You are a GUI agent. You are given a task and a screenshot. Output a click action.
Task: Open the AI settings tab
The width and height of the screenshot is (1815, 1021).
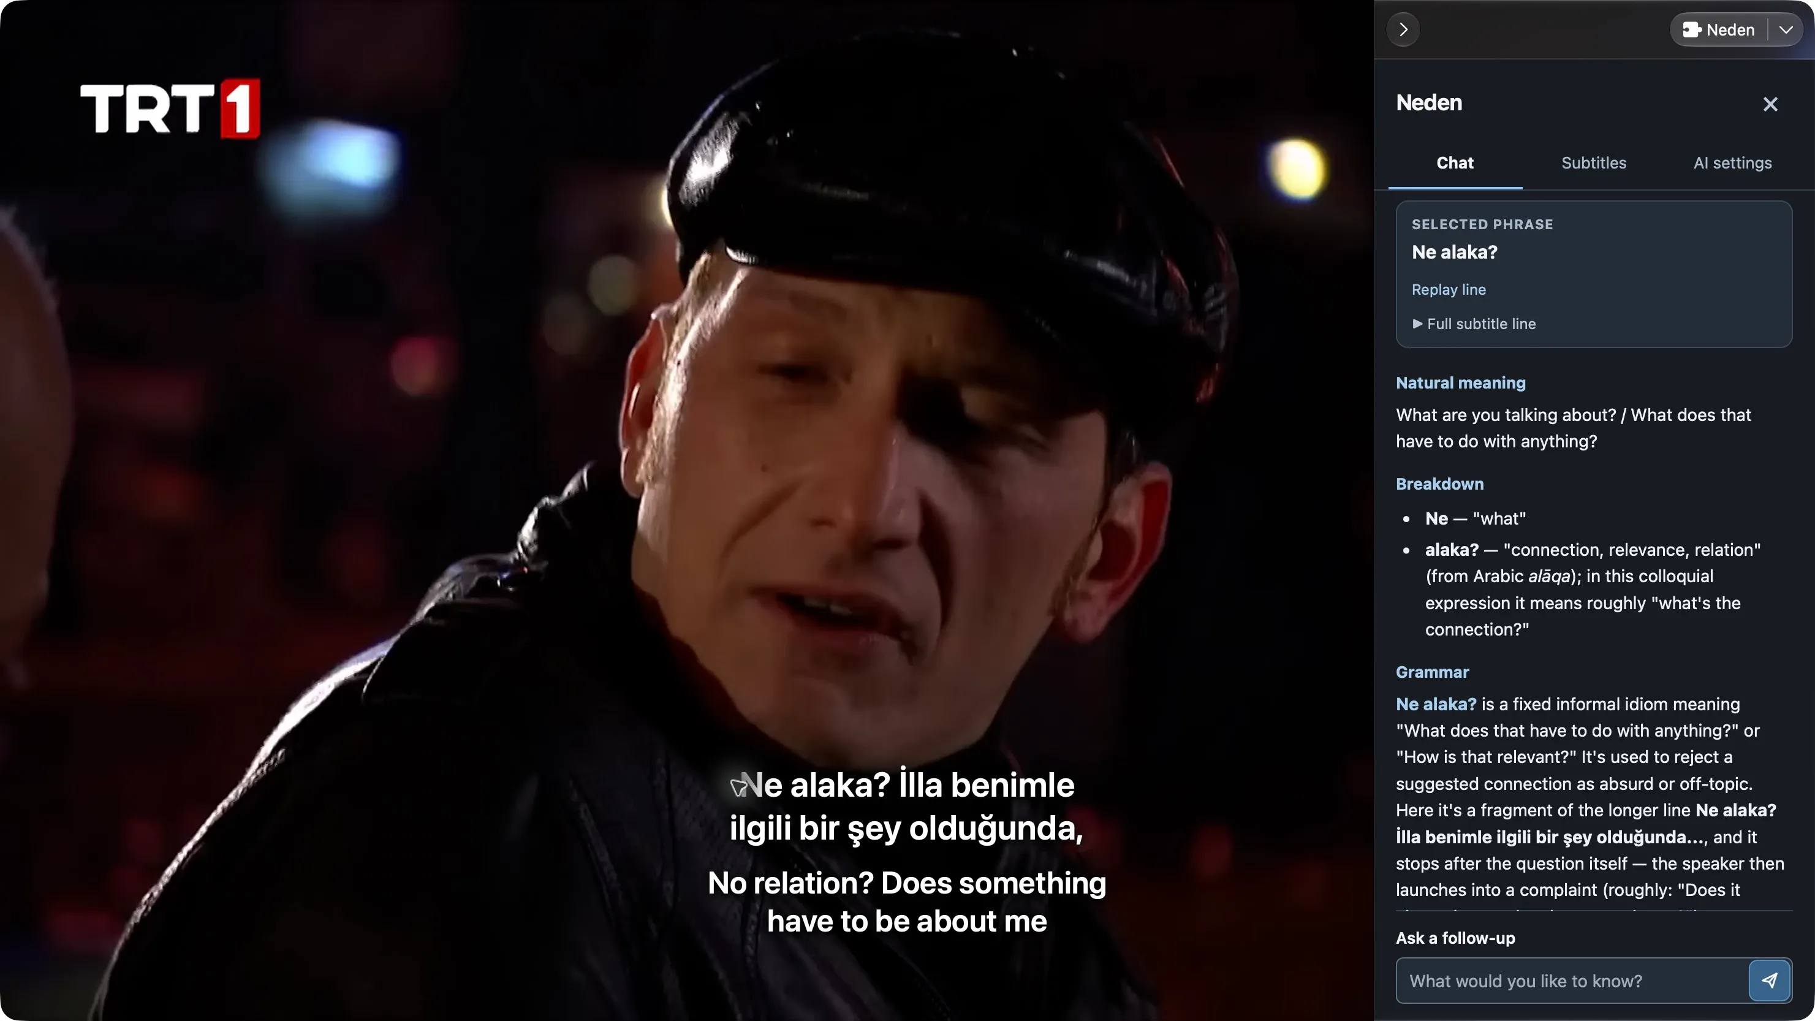[1732, 163]
